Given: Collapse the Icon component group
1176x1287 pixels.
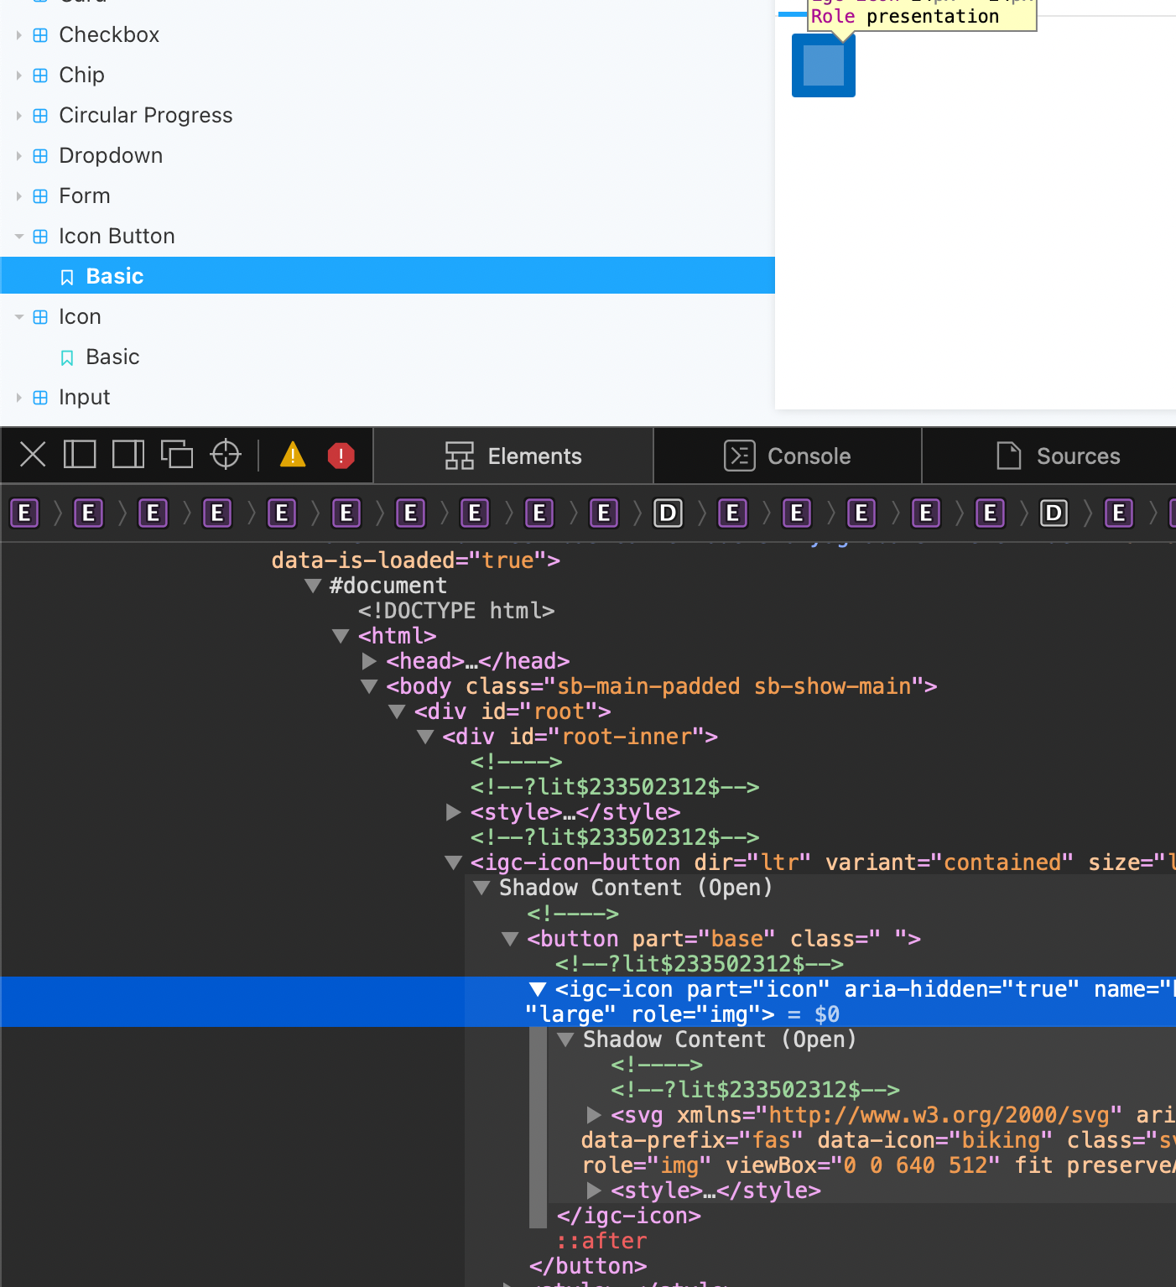Looking at the screenshot, I should (x=18, y=316).
